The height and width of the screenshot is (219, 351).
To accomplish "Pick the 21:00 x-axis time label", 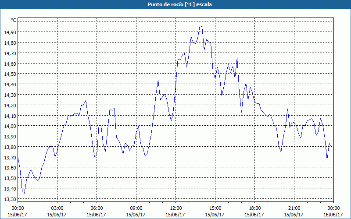I will [294, 208].
